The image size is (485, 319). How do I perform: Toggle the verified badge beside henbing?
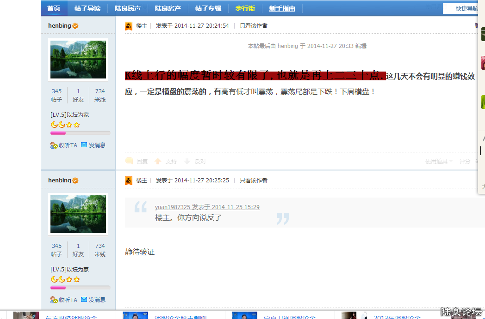[x=76, y=25]
